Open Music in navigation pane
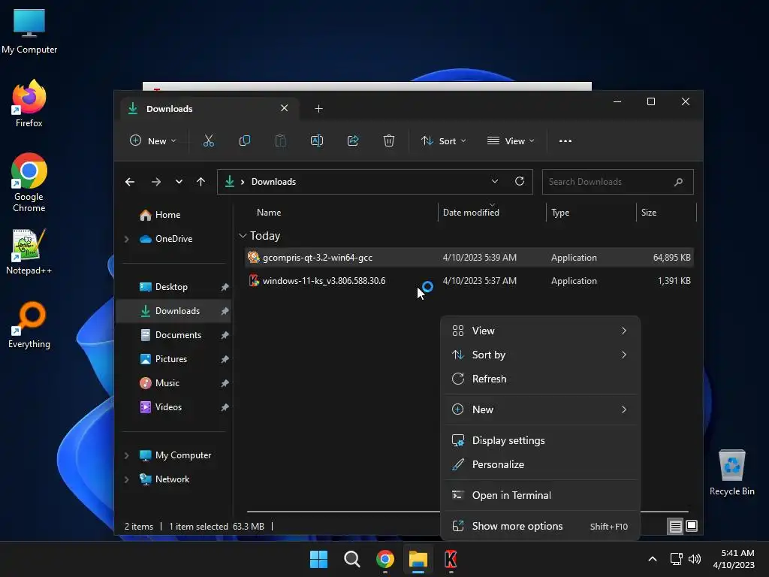 click(159, 383)
